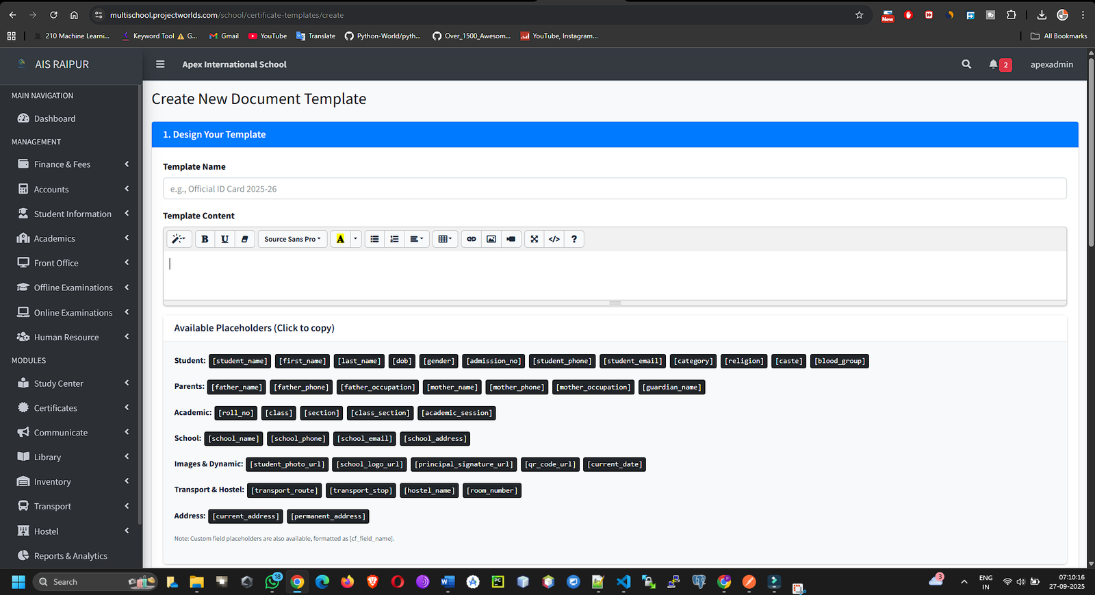Open the notifications bell icon

993,64
